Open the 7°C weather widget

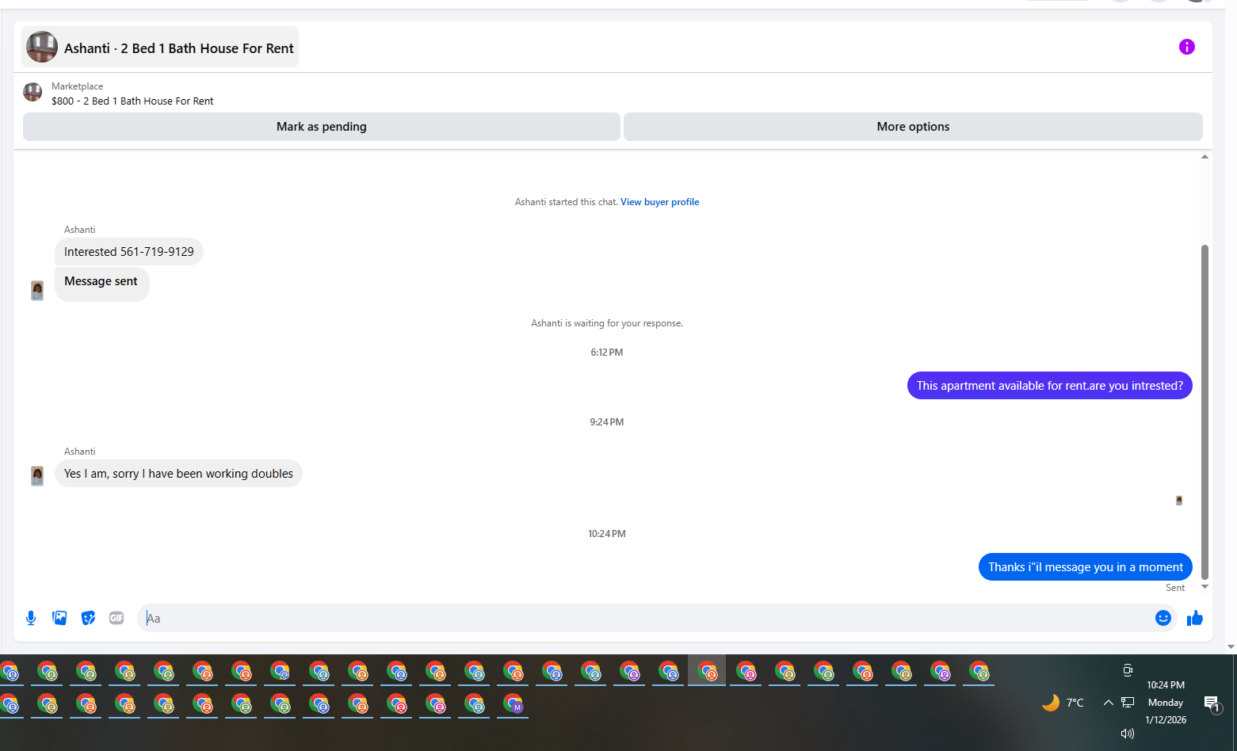click(x=1063, y=703)
